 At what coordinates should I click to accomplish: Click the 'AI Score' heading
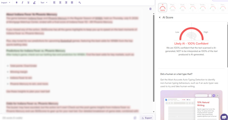(x=168, y=17)
